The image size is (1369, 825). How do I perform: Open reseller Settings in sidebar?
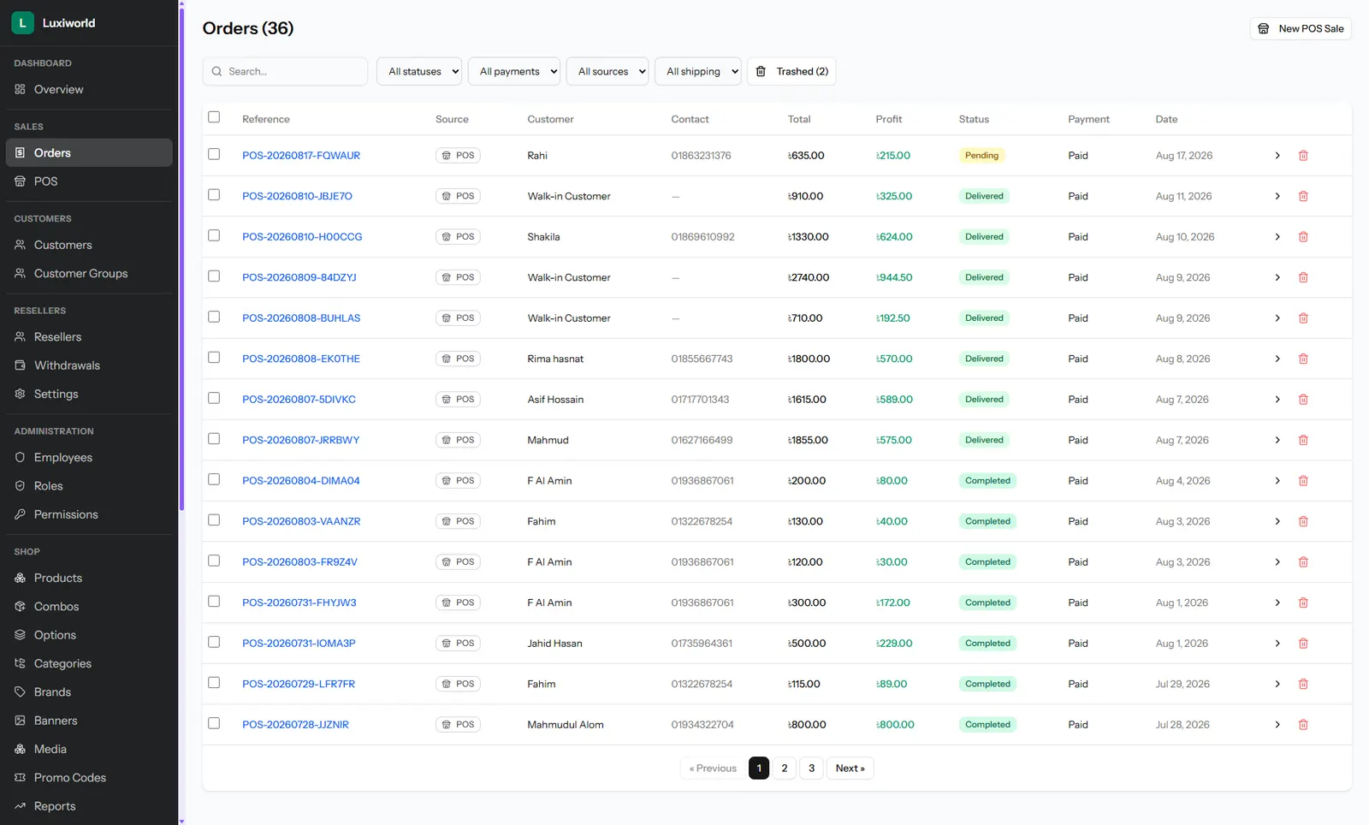tap(89, 394)
